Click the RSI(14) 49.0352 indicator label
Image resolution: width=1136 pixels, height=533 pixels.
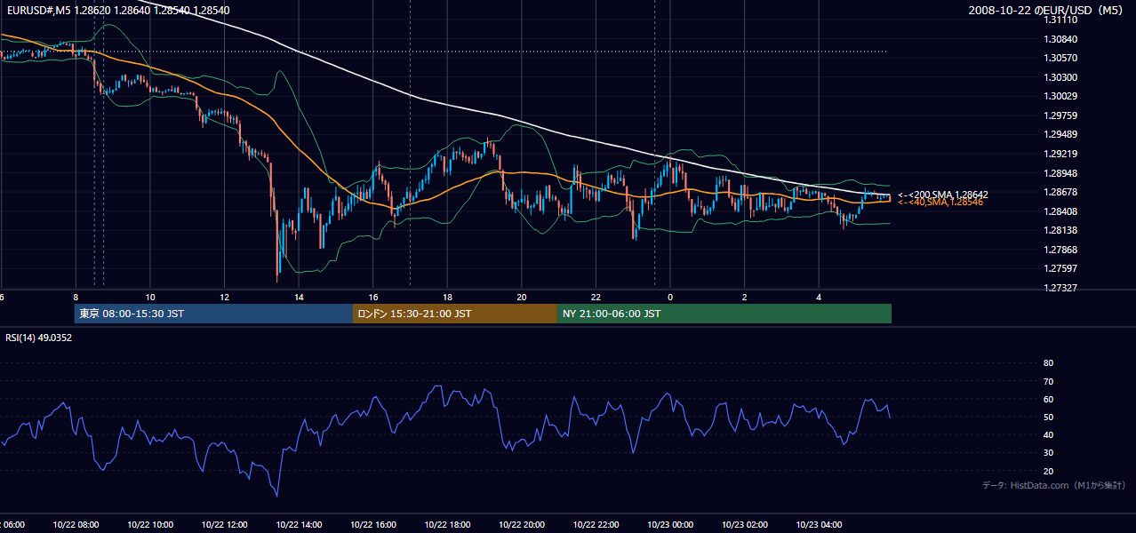click(x=39, y=338)
